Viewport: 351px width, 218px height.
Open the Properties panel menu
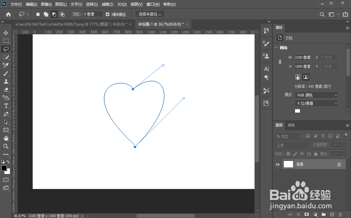(347, 28)
